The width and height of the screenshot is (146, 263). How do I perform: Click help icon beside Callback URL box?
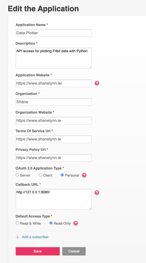tap(97, 193)
